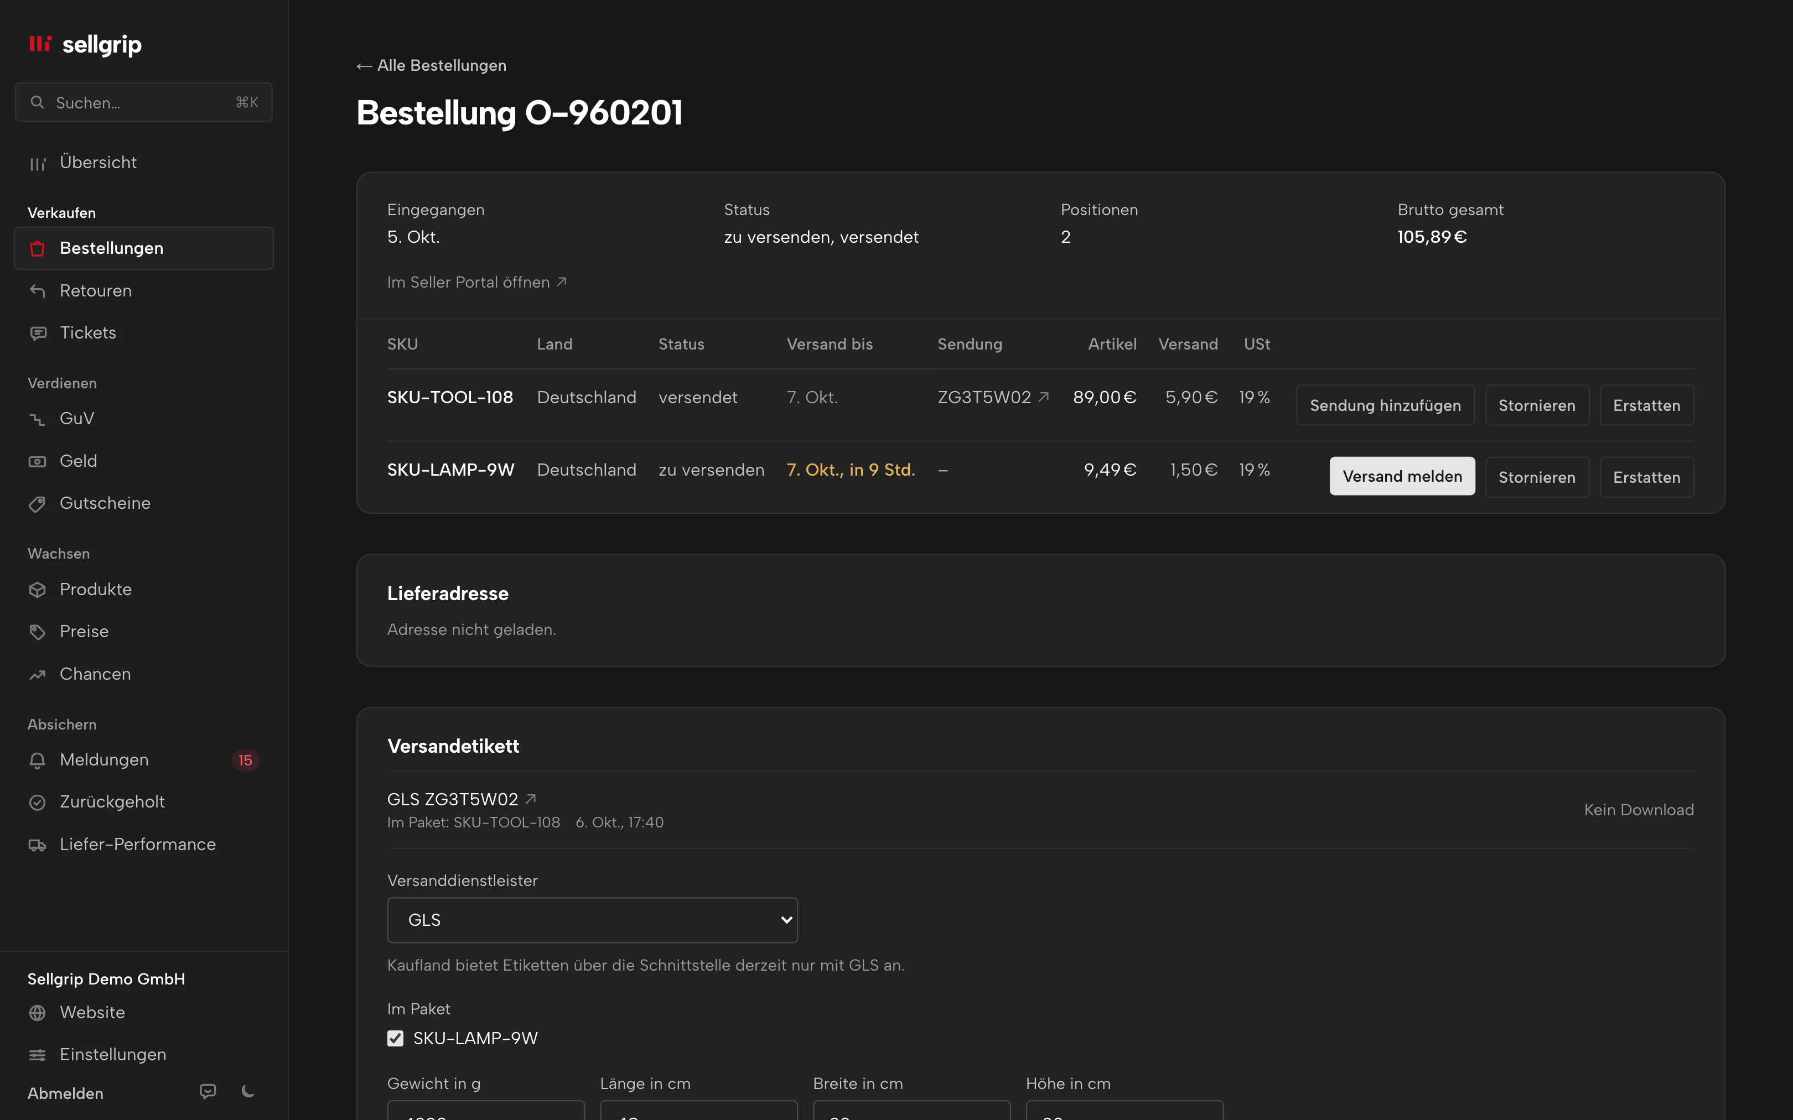This screenshot has height=1120, width=1793.
Task: Uncheck the SKU-LAMP-9W package checkbox
Action: 396,1039
